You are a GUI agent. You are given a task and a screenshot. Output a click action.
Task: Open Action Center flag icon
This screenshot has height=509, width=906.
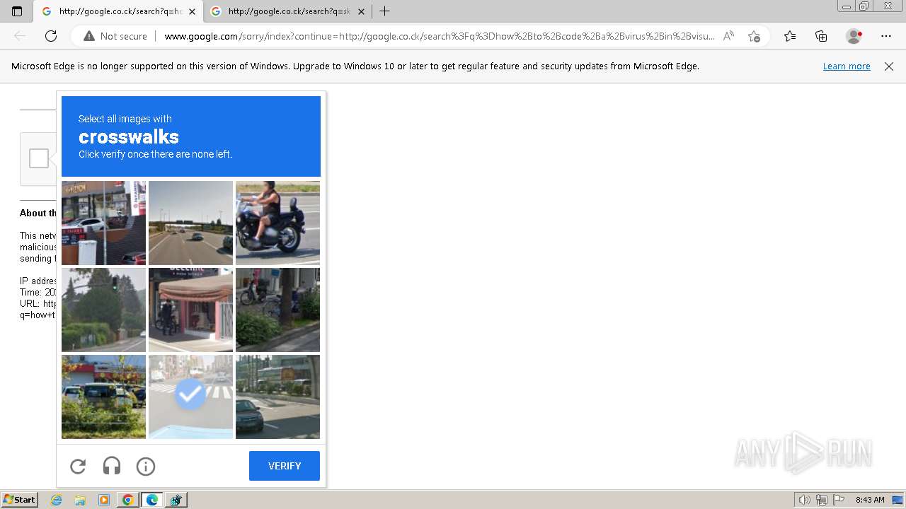click(839, 500)
